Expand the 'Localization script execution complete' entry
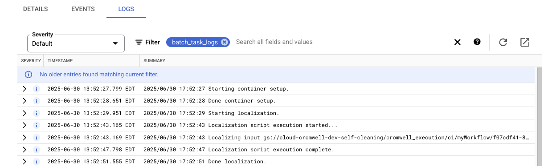552x166 pixels. (25, 150)
